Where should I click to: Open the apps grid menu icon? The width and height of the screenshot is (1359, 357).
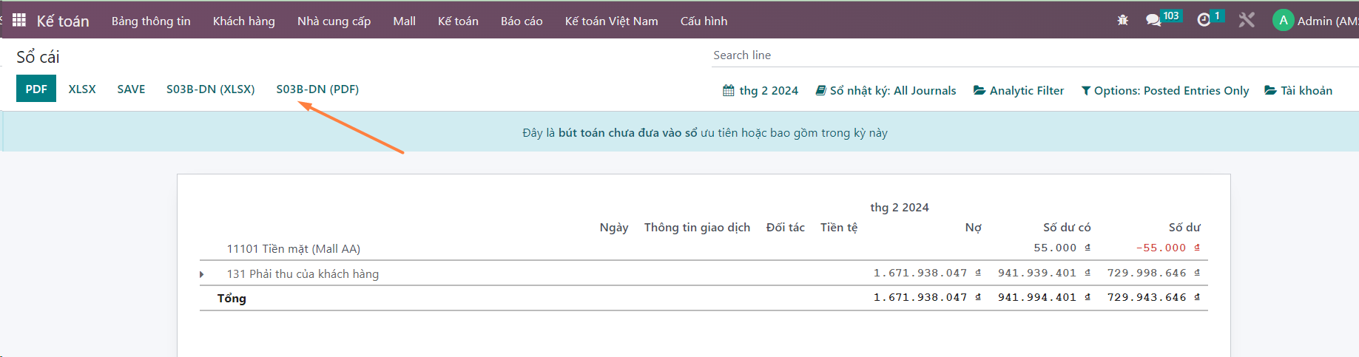tap(19, 20)
